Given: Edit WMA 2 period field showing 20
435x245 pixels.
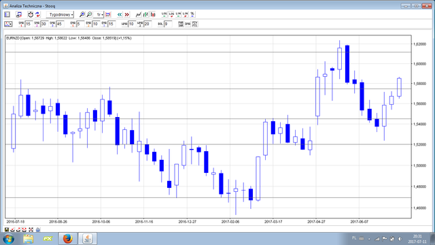Looking at the screenshot, I should click(147, 24).
